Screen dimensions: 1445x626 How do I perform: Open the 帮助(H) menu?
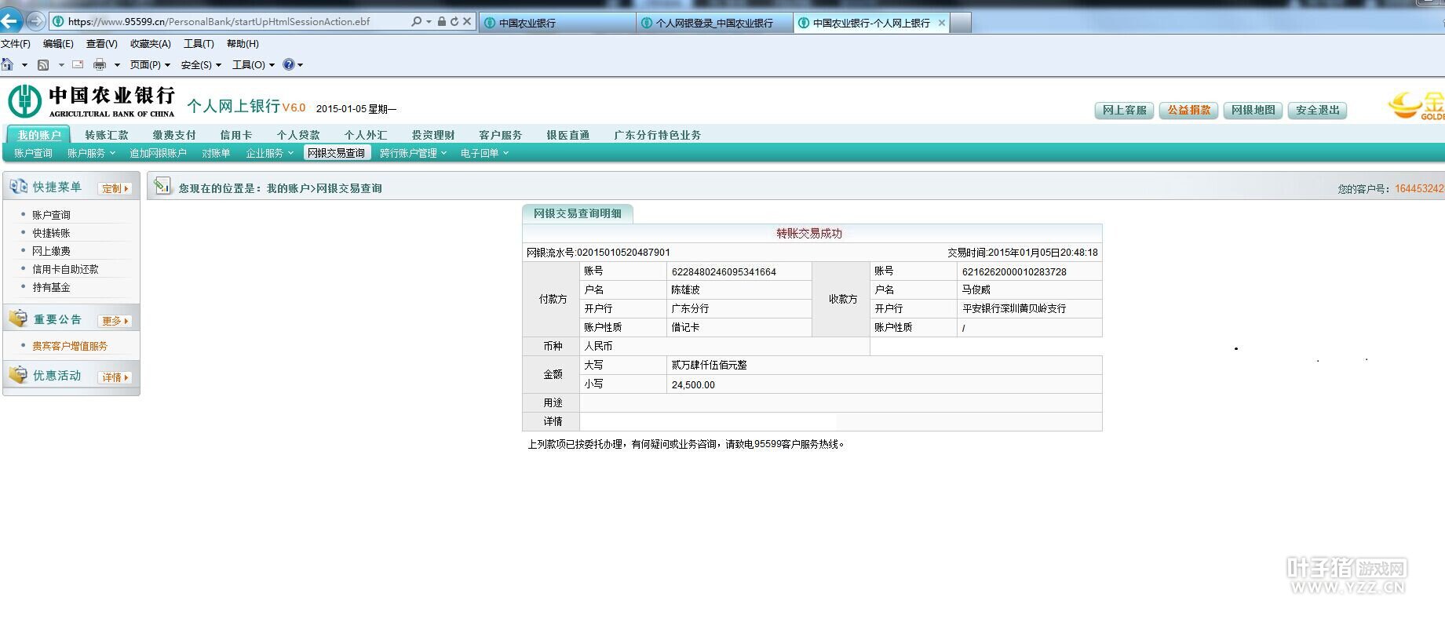(x=243, y=44)
